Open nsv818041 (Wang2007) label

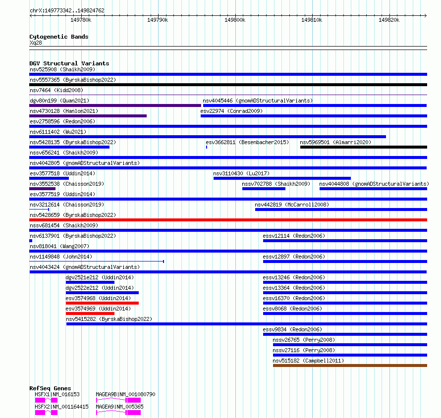(59, 246)
